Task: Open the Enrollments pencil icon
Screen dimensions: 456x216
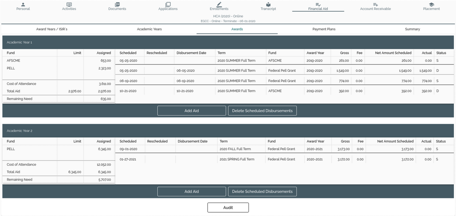Action: (x=219, y=4)
